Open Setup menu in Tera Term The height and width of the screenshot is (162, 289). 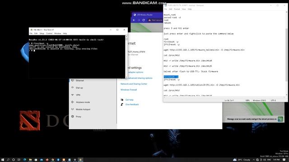pos(42,33)
